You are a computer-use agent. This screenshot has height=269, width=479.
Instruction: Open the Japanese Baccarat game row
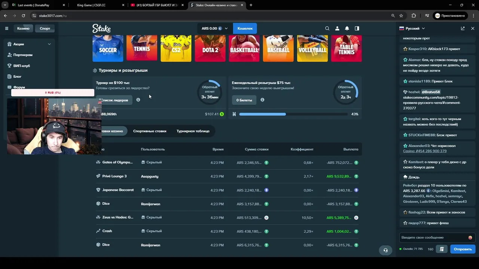[x=227, y=190]
